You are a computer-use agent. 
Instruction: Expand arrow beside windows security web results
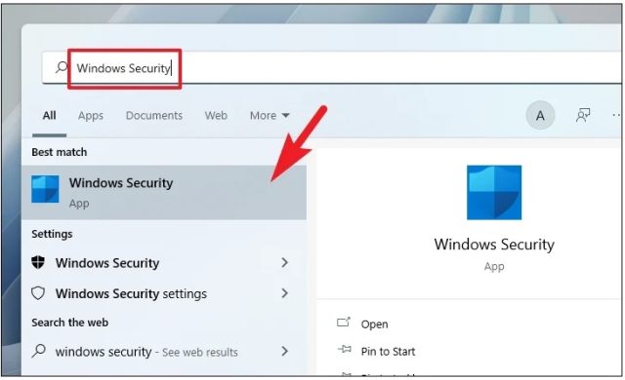[x=284, y=351]
